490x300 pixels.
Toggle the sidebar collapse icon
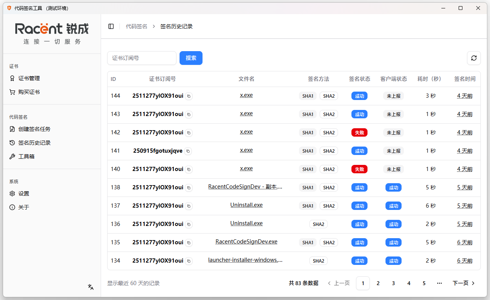click(x=111, y=26)
